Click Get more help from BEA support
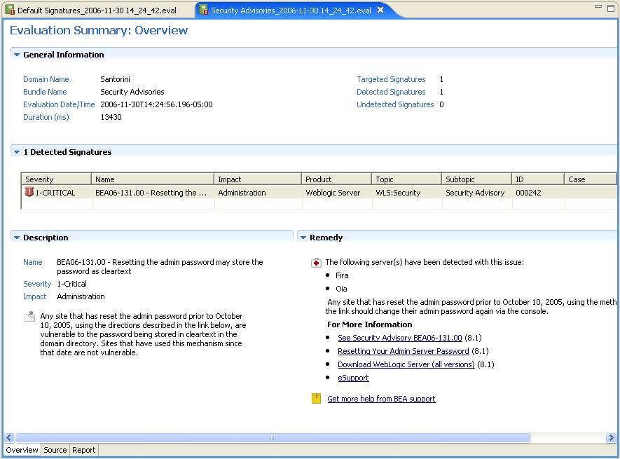The height and width of the screenshot is (459, 620). coord(381,399)
